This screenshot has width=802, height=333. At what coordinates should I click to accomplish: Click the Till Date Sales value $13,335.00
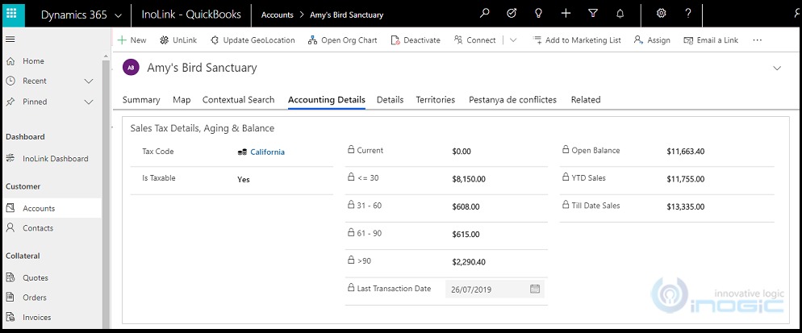point(686,206)
